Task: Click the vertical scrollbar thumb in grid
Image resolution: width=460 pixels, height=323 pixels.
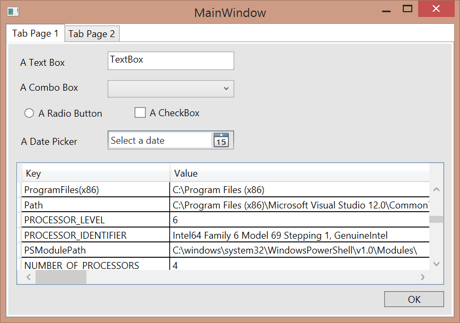Action: (436, 220)
